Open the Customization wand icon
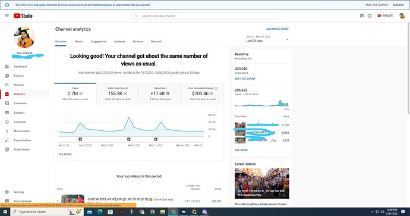The height and width of the screenshot is (216, 410). tap(7, 140)
